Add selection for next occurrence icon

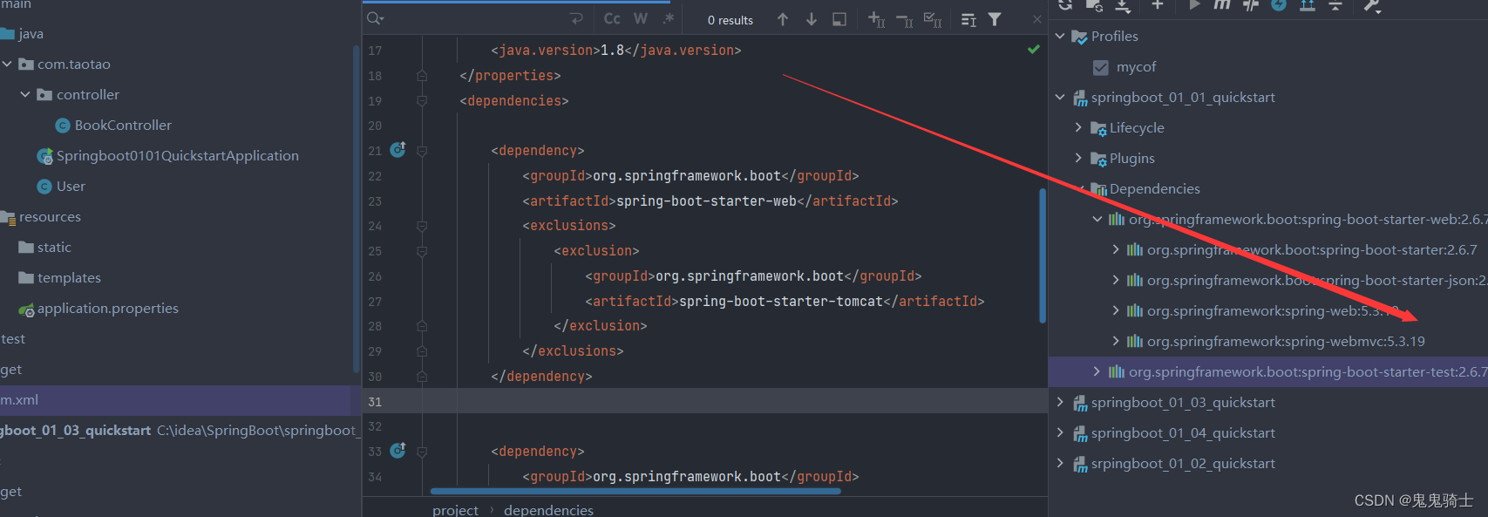point(877,19)
